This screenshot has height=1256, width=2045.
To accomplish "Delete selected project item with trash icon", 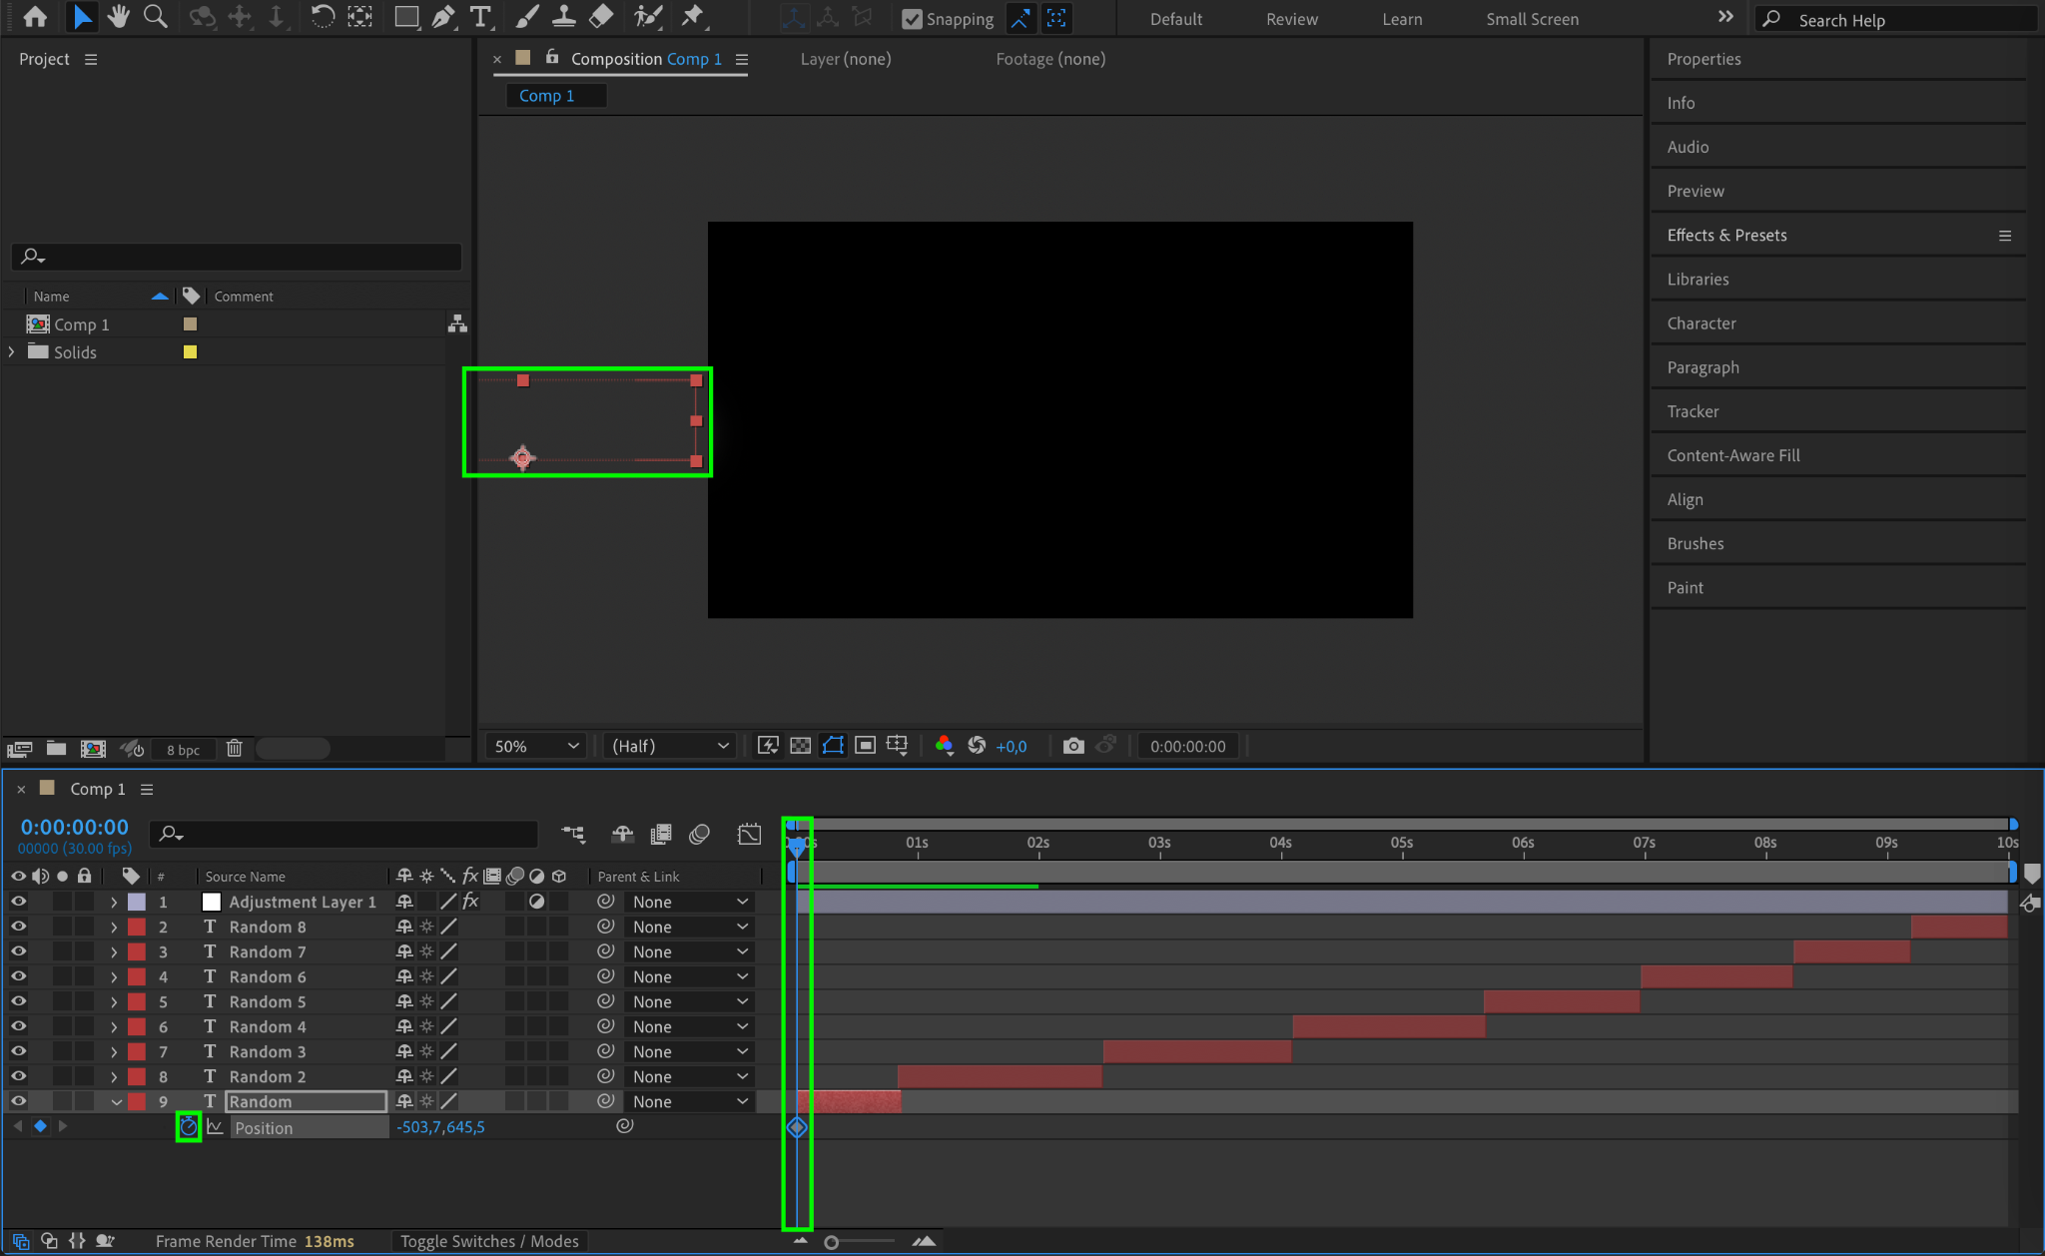I will (234, 748).
